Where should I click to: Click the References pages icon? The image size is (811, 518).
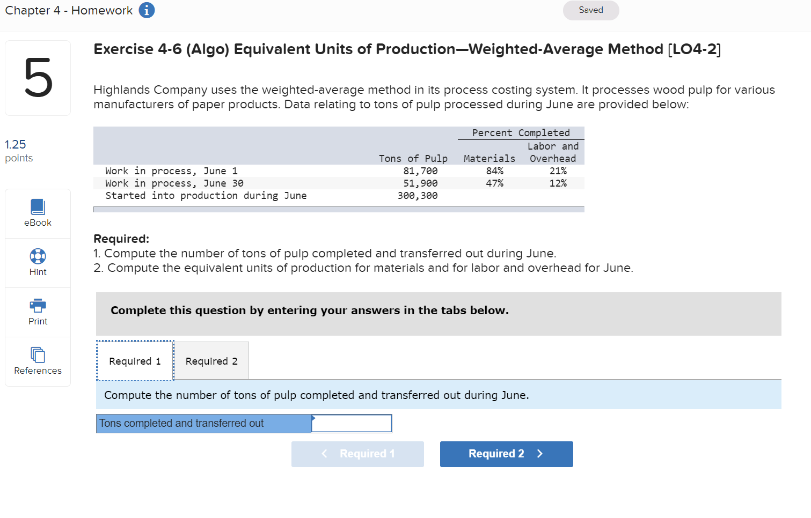point(37,354)
